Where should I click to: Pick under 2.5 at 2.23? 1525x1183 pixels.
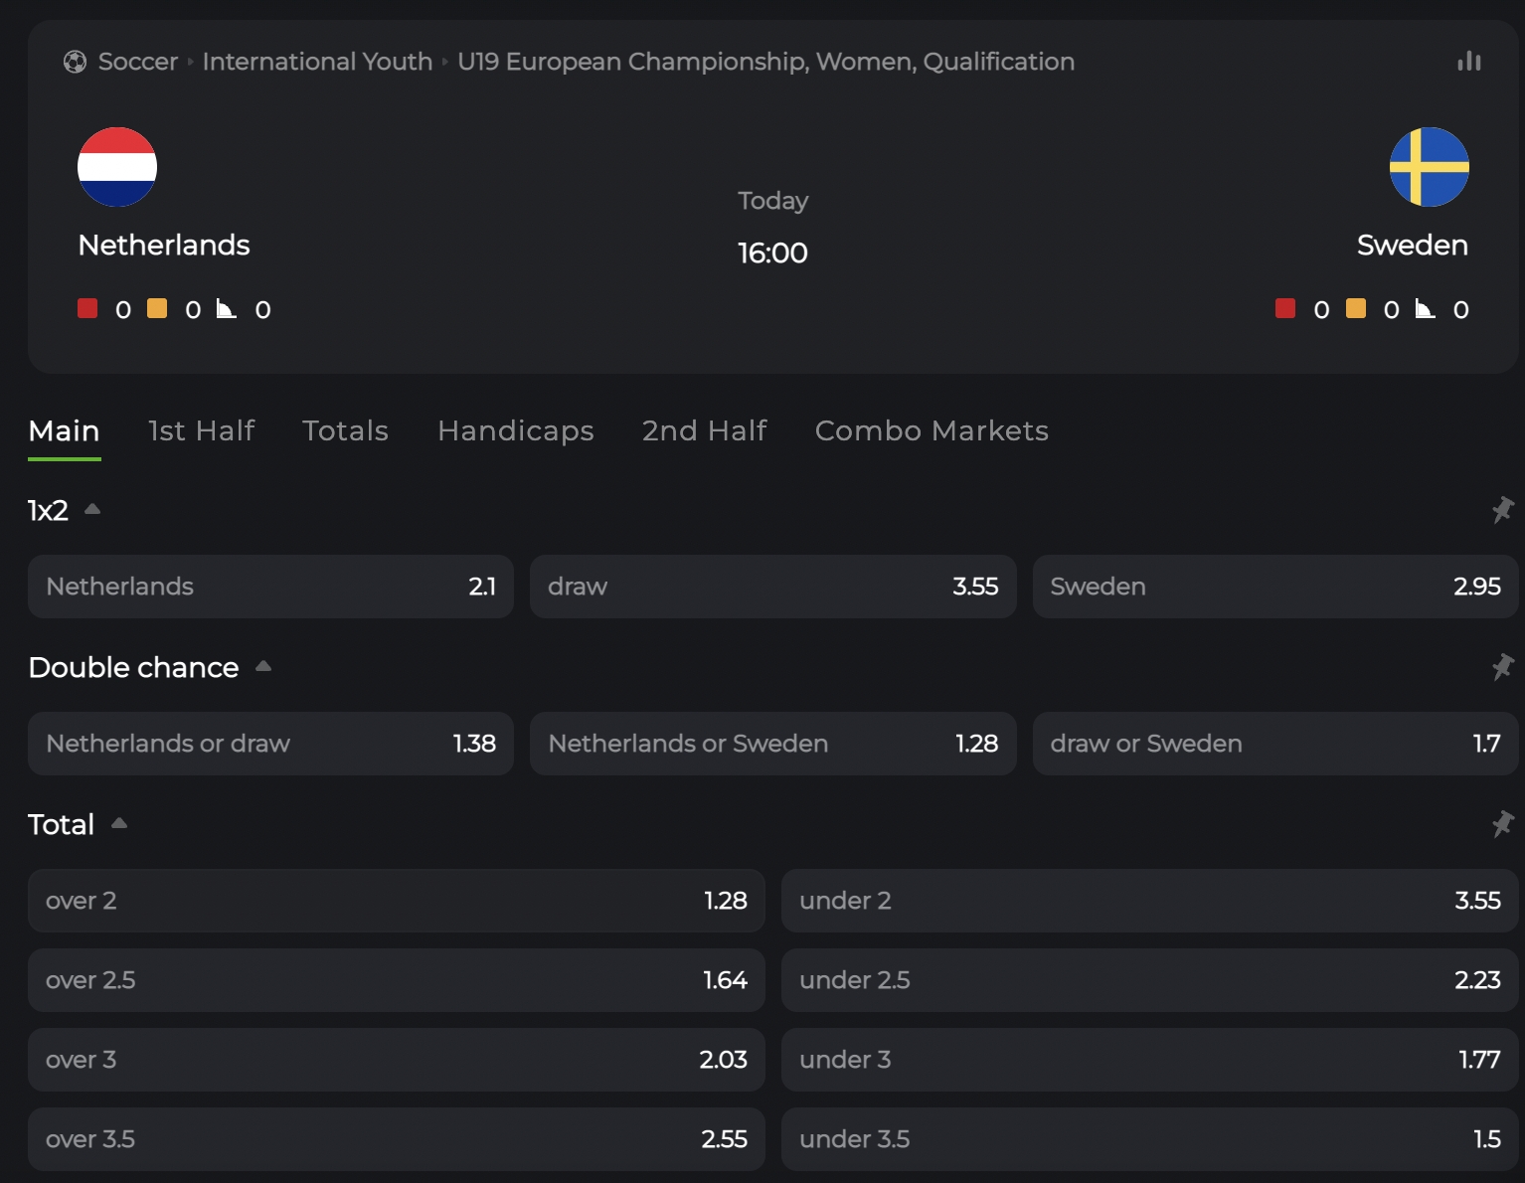1149,980
